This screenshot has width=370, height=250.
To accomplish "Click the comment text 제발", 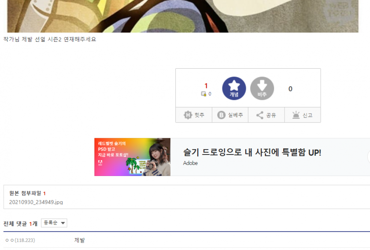I will click(x=80, y=240).
